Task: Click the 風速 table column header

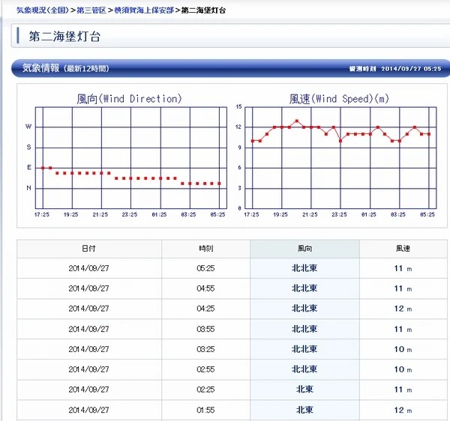Action: click(x=403, y=248)
